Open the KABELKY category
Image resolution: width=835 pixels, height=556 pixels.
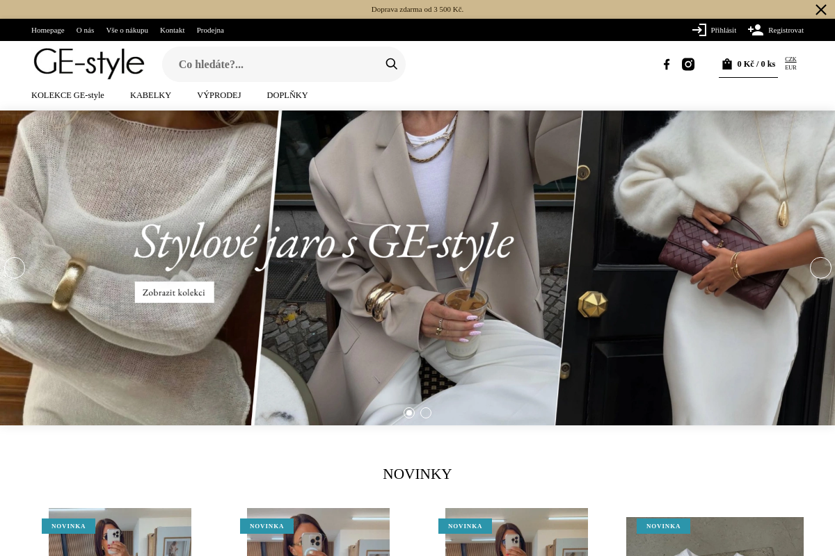pos(150,95)
